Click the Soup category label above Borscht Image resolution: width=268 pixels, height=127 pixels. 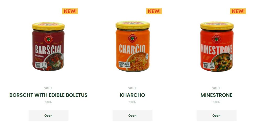tap(48, 88)
